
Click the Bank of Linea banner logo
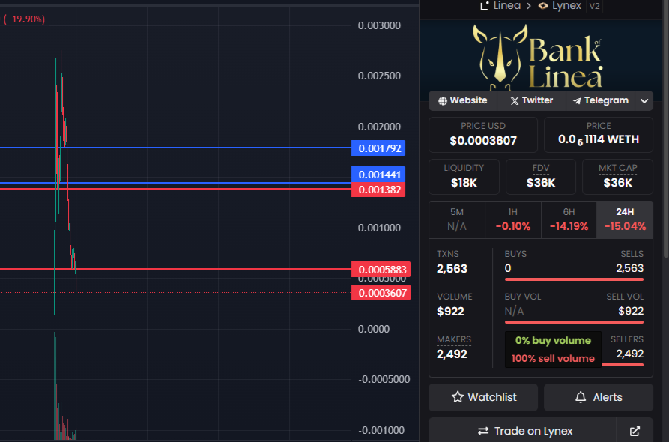(x=538, y=58)
